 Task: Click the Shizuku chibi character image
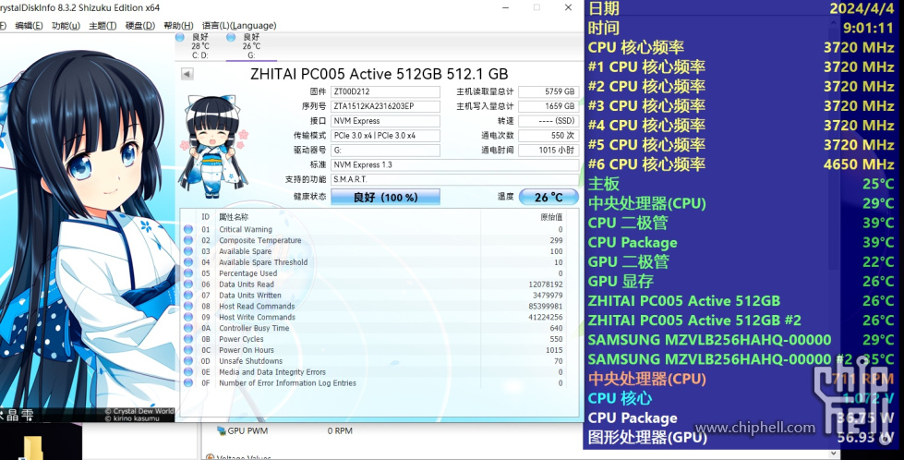point(214,145)
